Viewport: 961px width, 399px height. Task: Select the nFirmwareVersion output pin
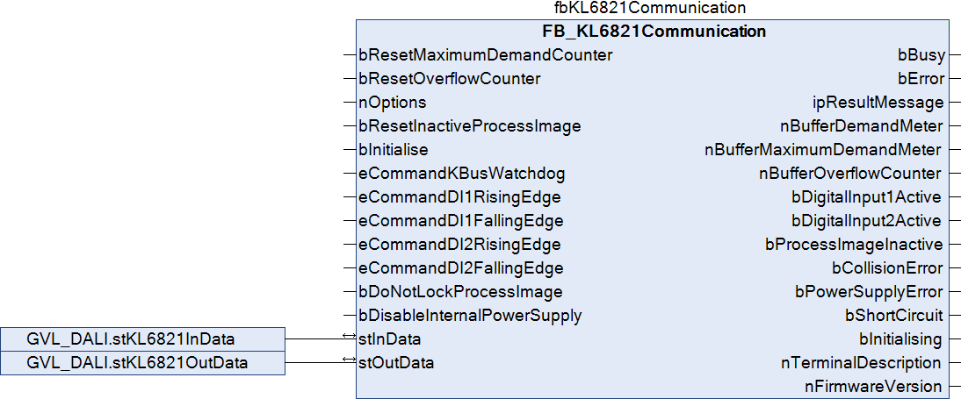873,386
